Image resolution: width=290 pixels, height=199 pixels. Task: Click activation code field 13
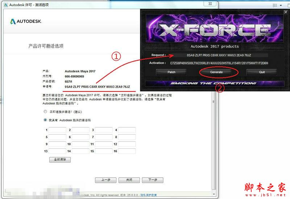click(57, 151)
